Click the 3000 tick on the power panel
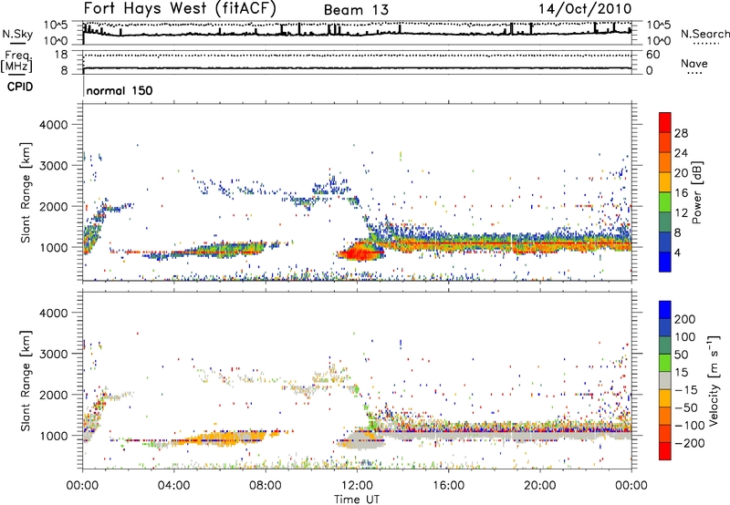Screen dimensions: 730x505 click(54, 166)
